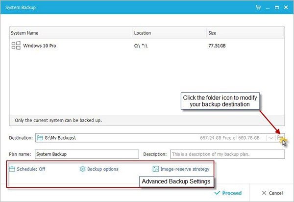The width and height of the screenshot is (294, 202).
Task: Open Image-reserve strategy settings
Action: [x=181, y=169]
